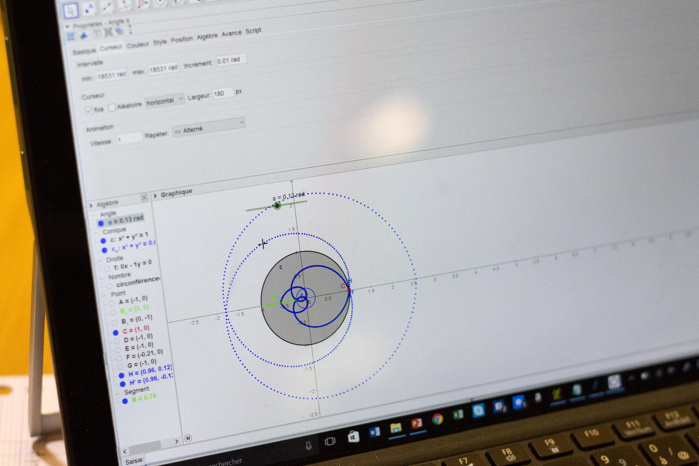The height and width of the screenshot is (466, 699).
Task: Close the Algèbre panel
Action: coord(144,197)
